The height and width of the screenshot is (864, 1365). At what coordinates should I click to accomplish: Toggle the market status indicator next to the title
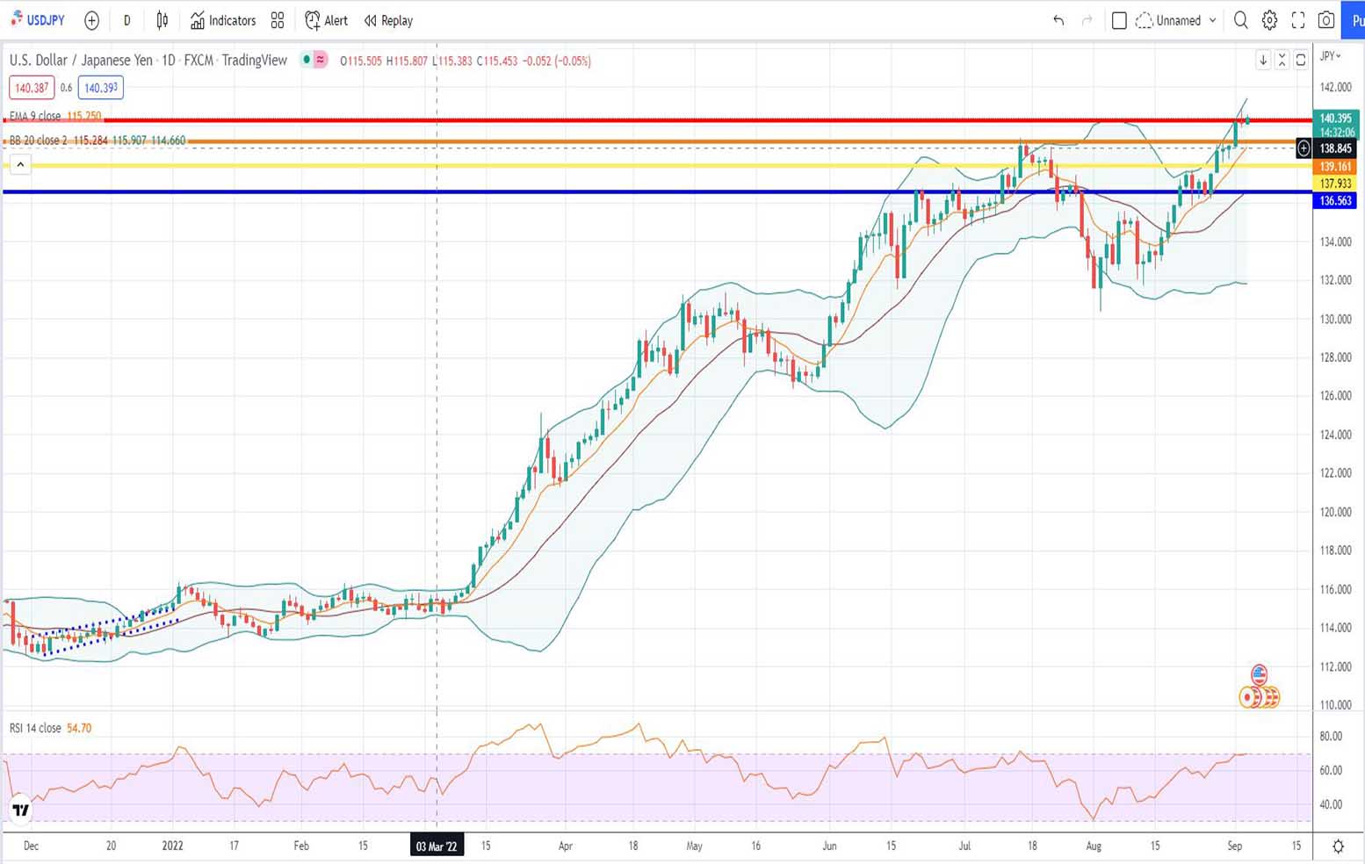(x=307, y=60)
